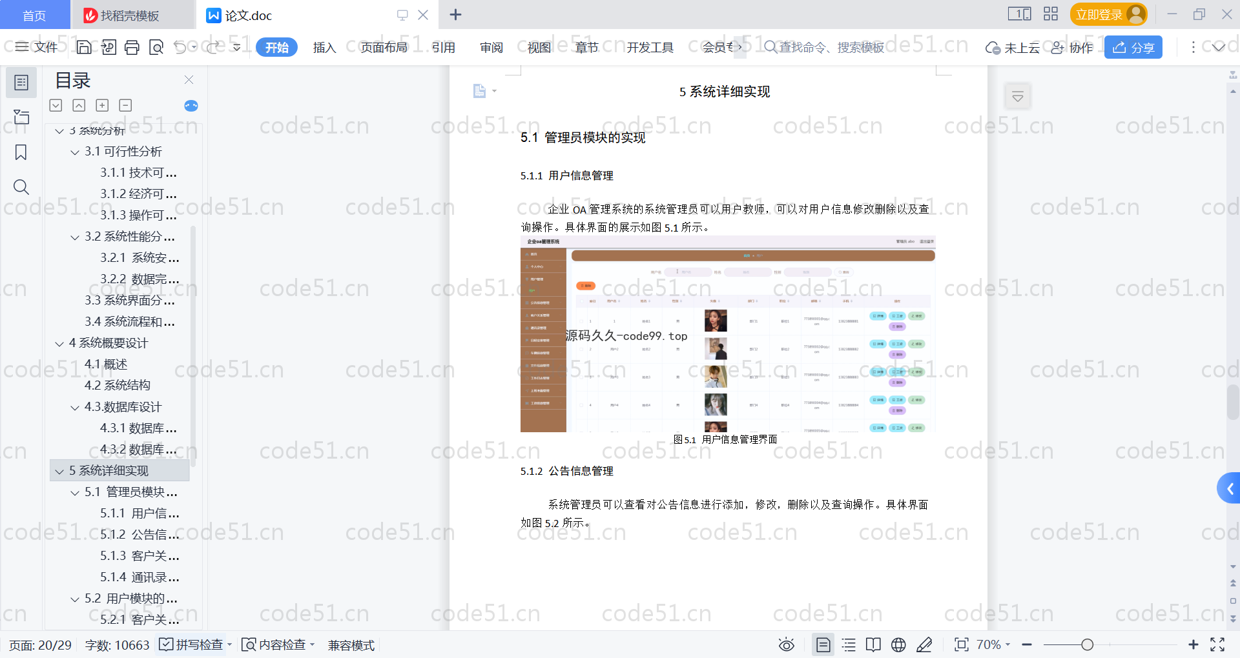Select the 审阅 ribbon tab
1240x658 pixels.
(x=491, y=47)
